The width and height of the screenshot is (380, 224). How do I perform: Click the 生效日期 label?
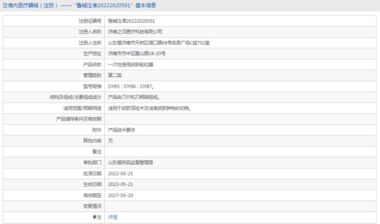point(92,184)
